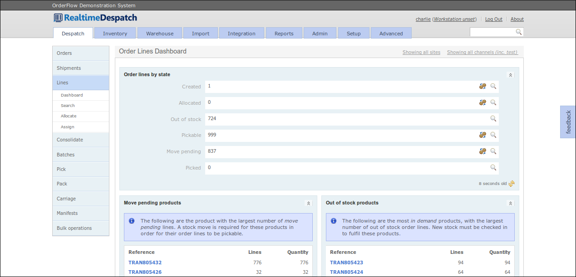Open the Import tab
The height and width of the screenshot is (277, 576).
tap(201, 33)
